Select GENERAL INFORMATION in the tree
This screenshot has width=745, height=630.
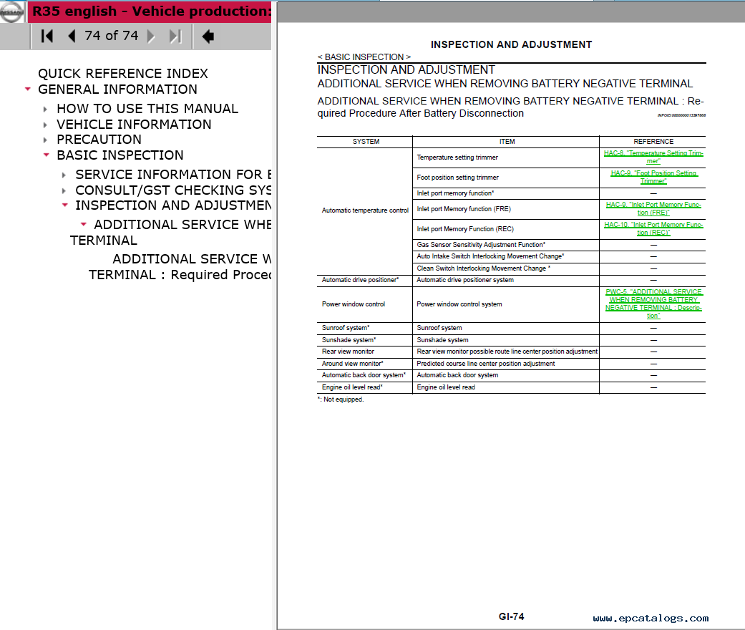click(117, 89)
